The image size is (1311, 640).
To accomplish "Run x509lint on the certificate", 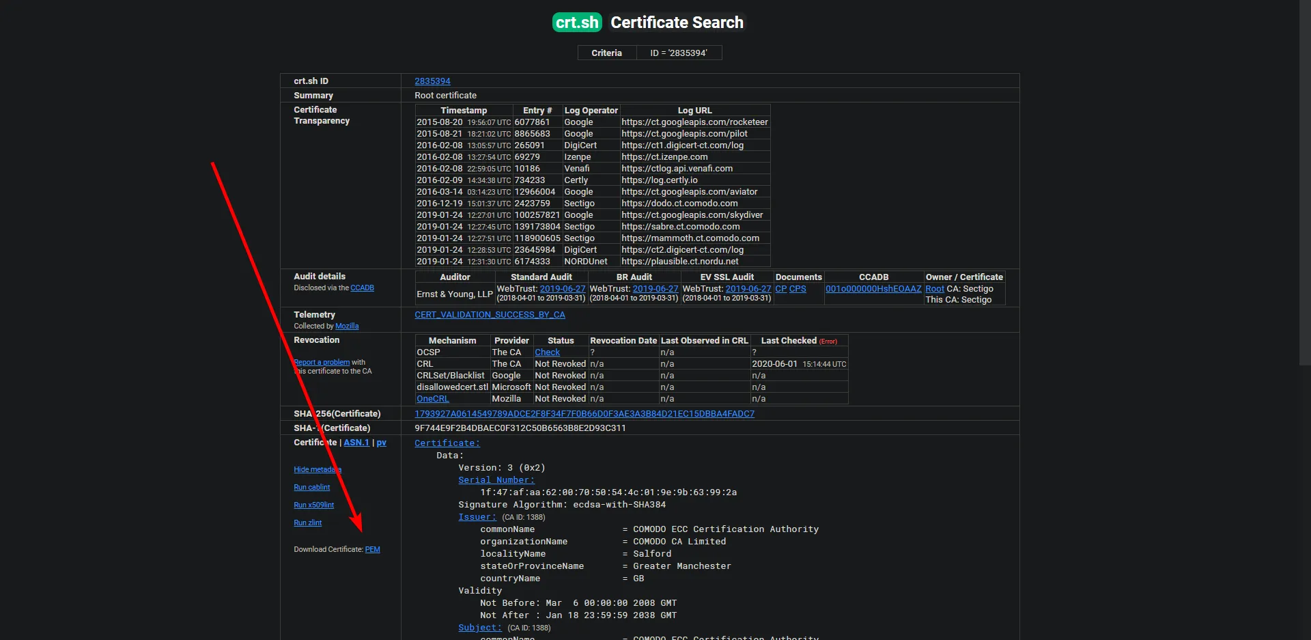I will [x=313, y=505].
